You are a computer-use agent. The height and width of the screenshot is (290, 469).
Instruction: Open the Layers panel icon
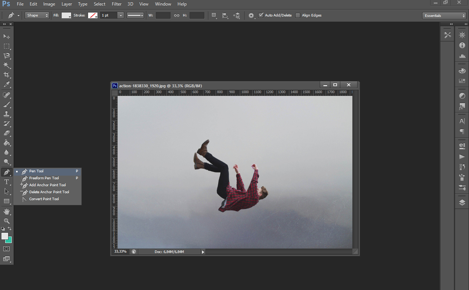tap(462, 202)
